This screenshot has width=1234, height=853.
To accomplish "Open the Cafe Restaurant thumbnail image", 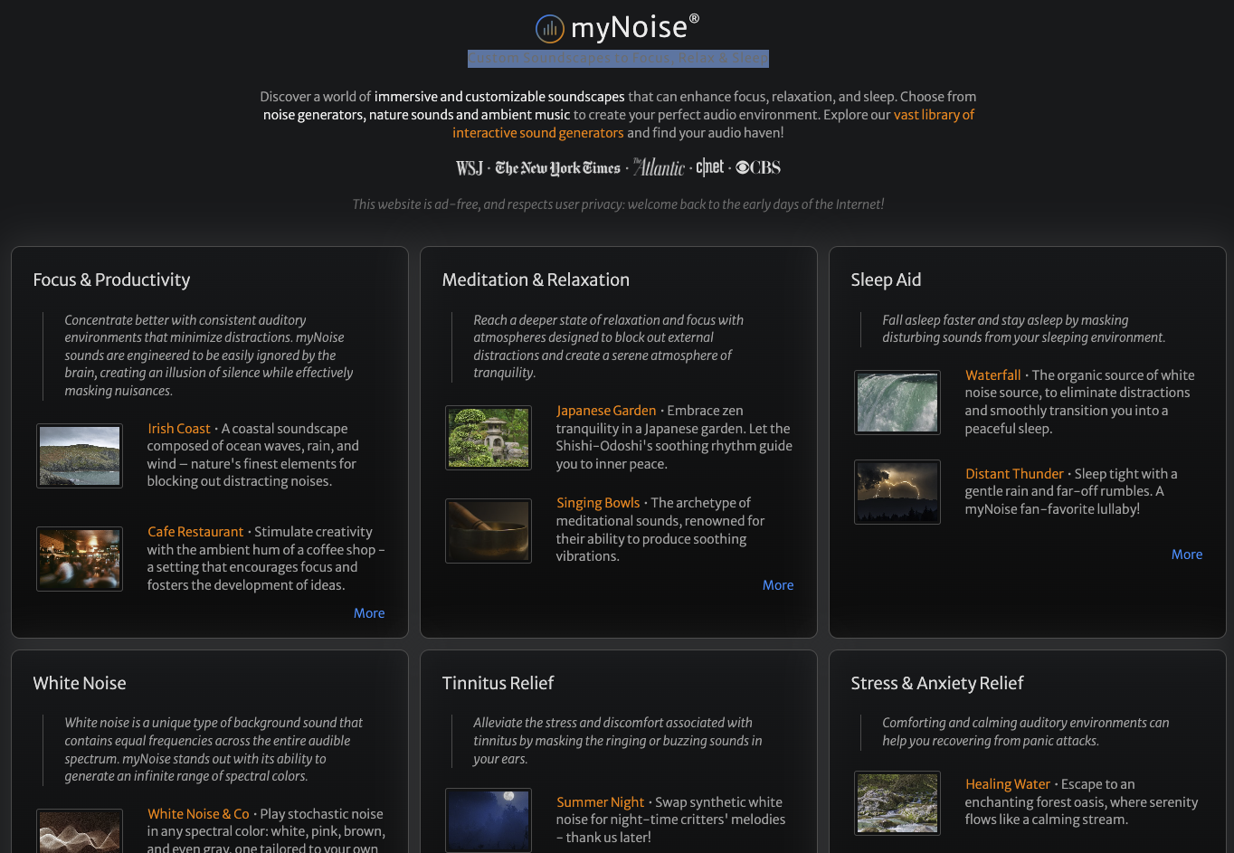I will click(80, 559).
